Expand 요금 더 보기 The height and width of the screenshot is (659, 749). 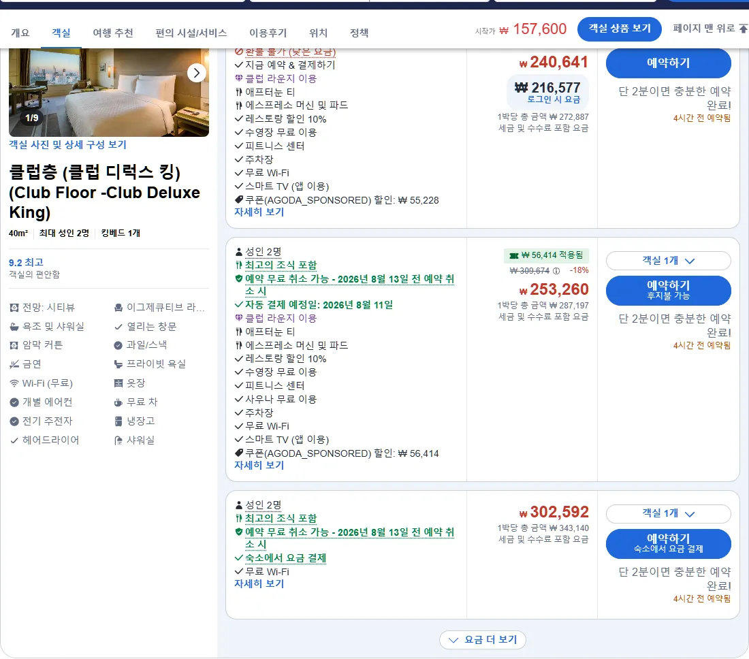483,640
